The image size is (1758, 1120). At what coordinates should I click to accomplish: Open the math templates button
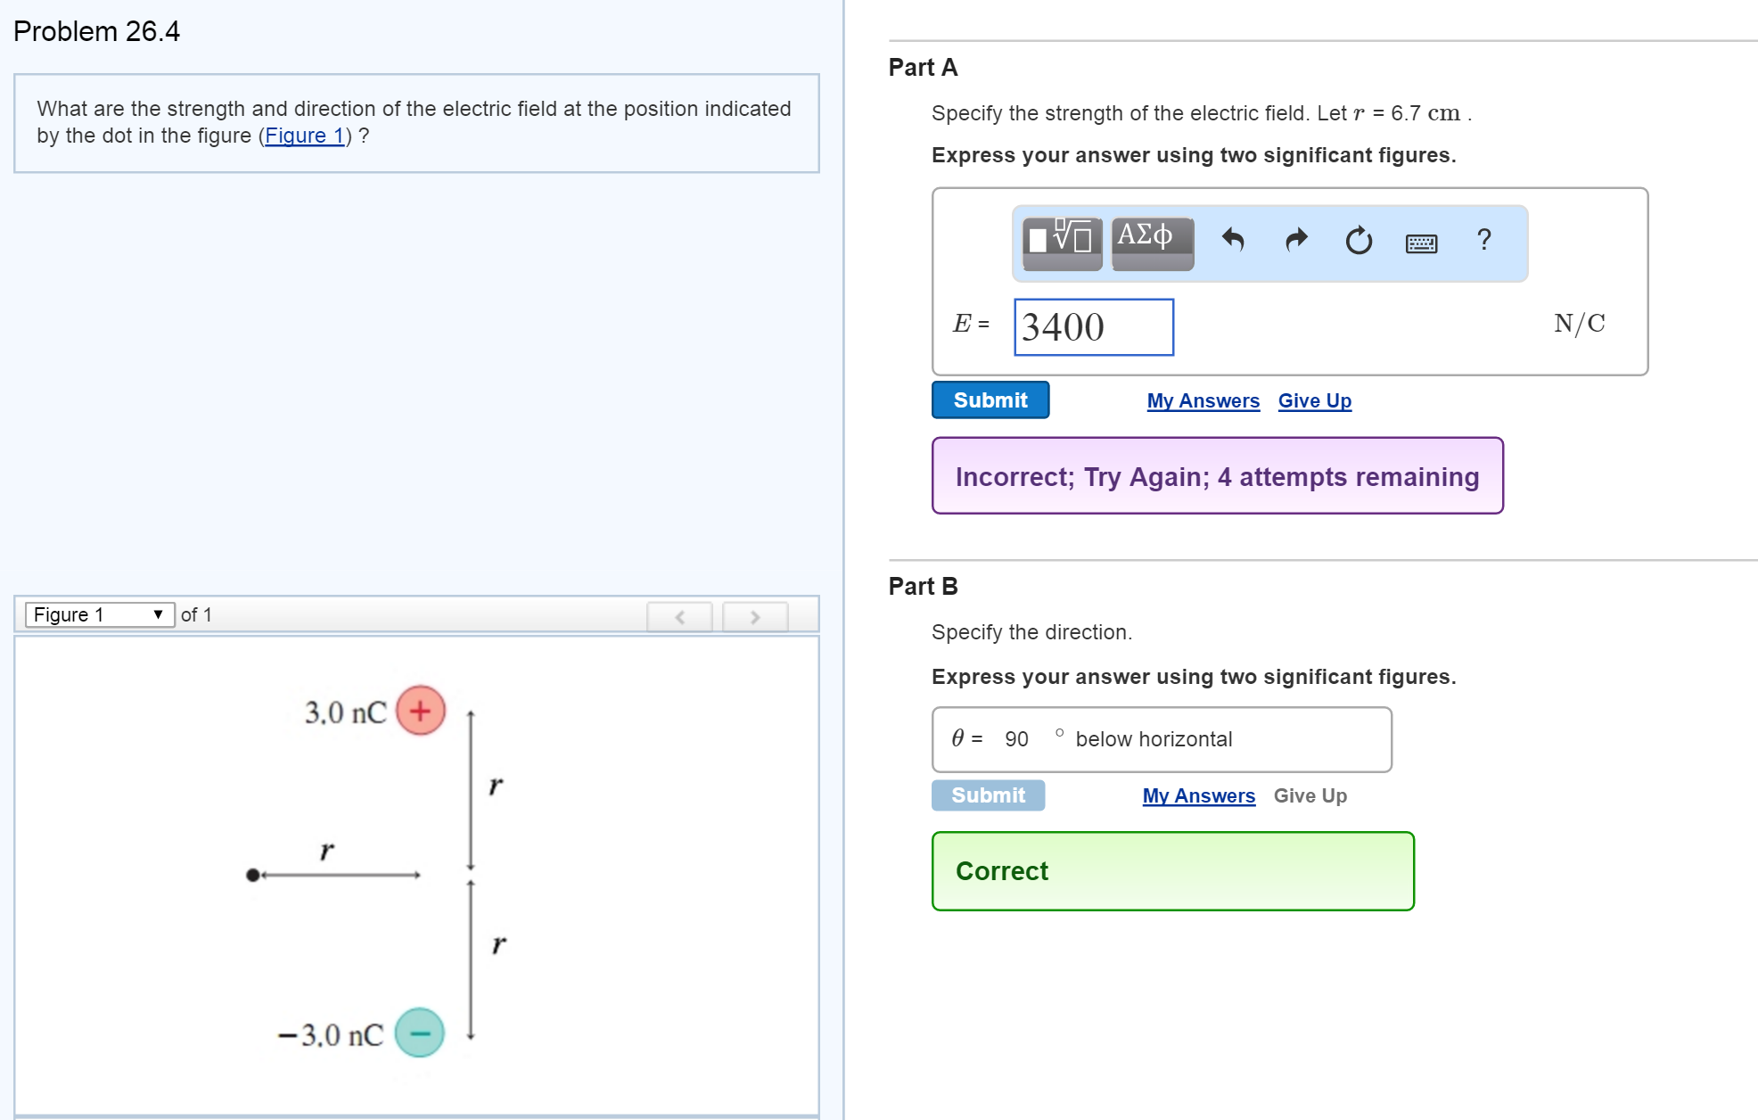[1061, 243]
